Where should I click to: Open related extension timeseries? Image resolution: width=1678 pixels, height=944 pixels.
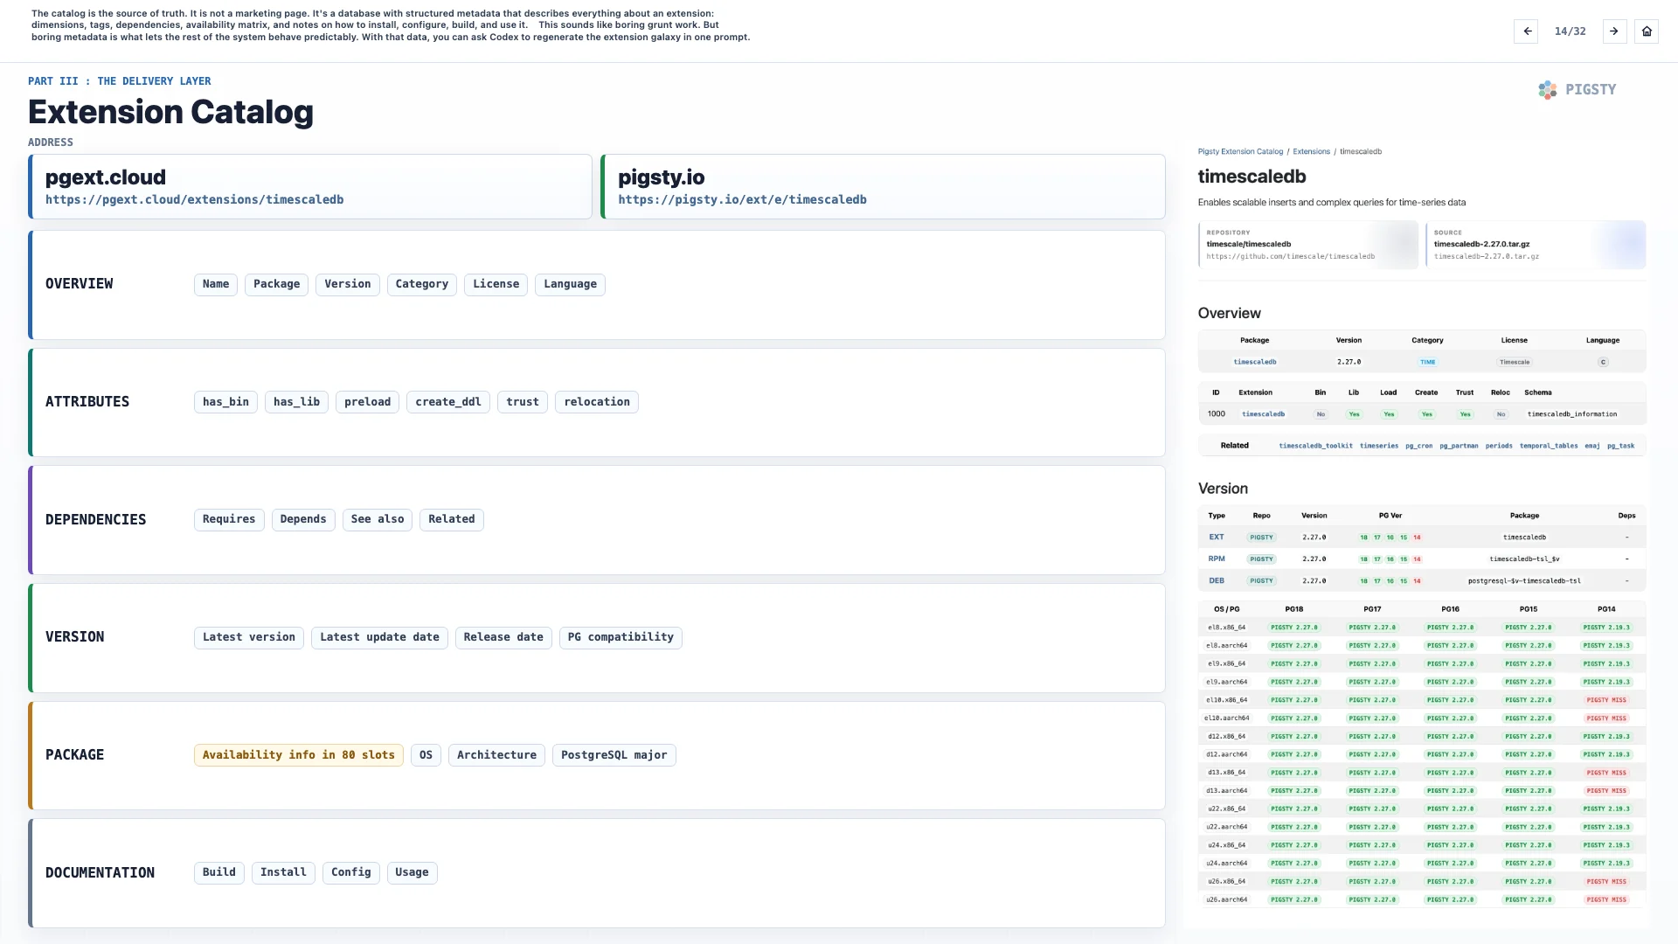click(x=1379, y=446)
